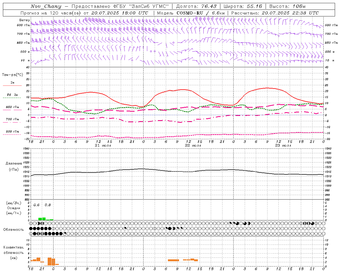This screenshot has height=271, width=339.
Task: Click the Модель COSMO-RU / 6.6км label
Action: click(191, 13)
